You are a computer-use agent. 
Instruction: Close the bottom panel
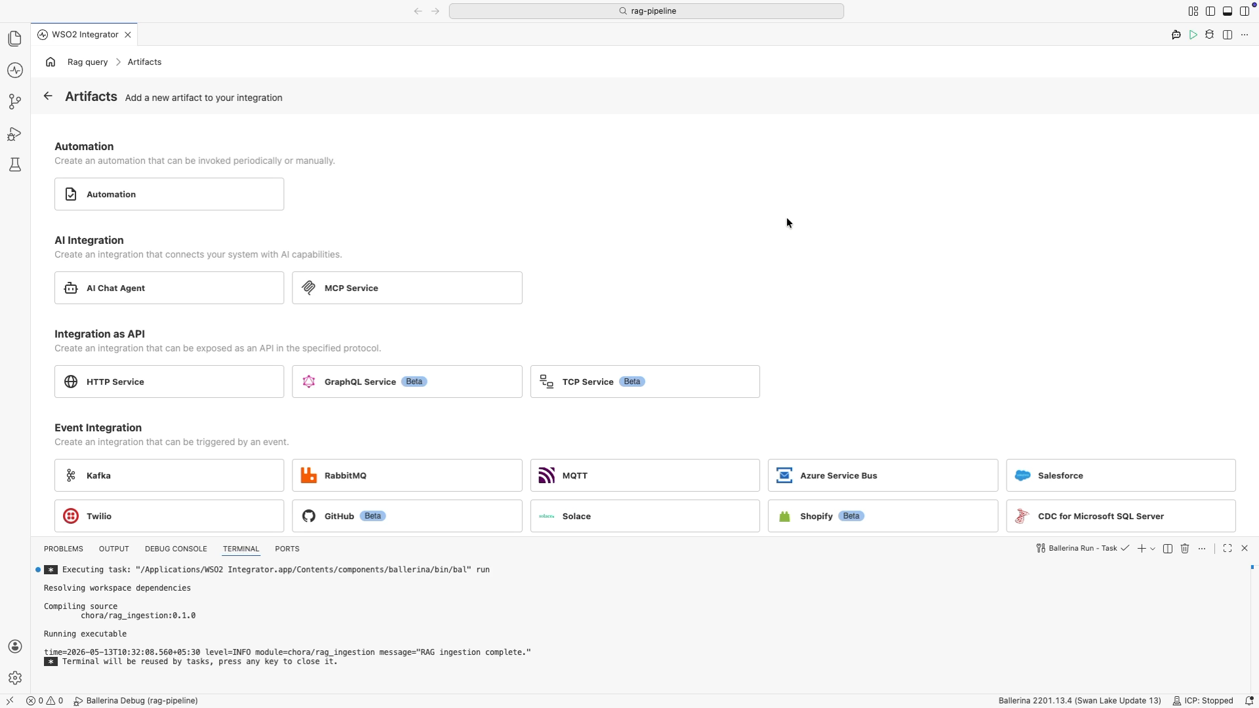click(x=1245, y=548)
